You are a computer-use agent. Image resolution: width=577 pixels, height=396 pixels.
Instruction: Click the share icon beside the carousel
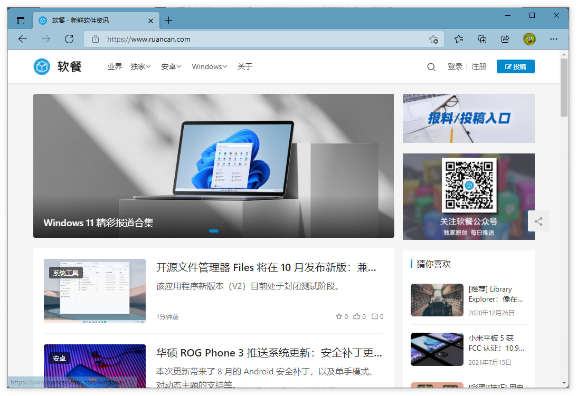coord(538,221)
